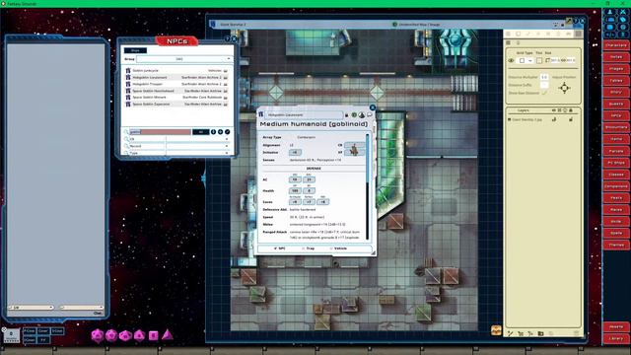Click the Adjust Position crosshair control
The width and height of the screenshot is (631, 355).
click(564, 88)
